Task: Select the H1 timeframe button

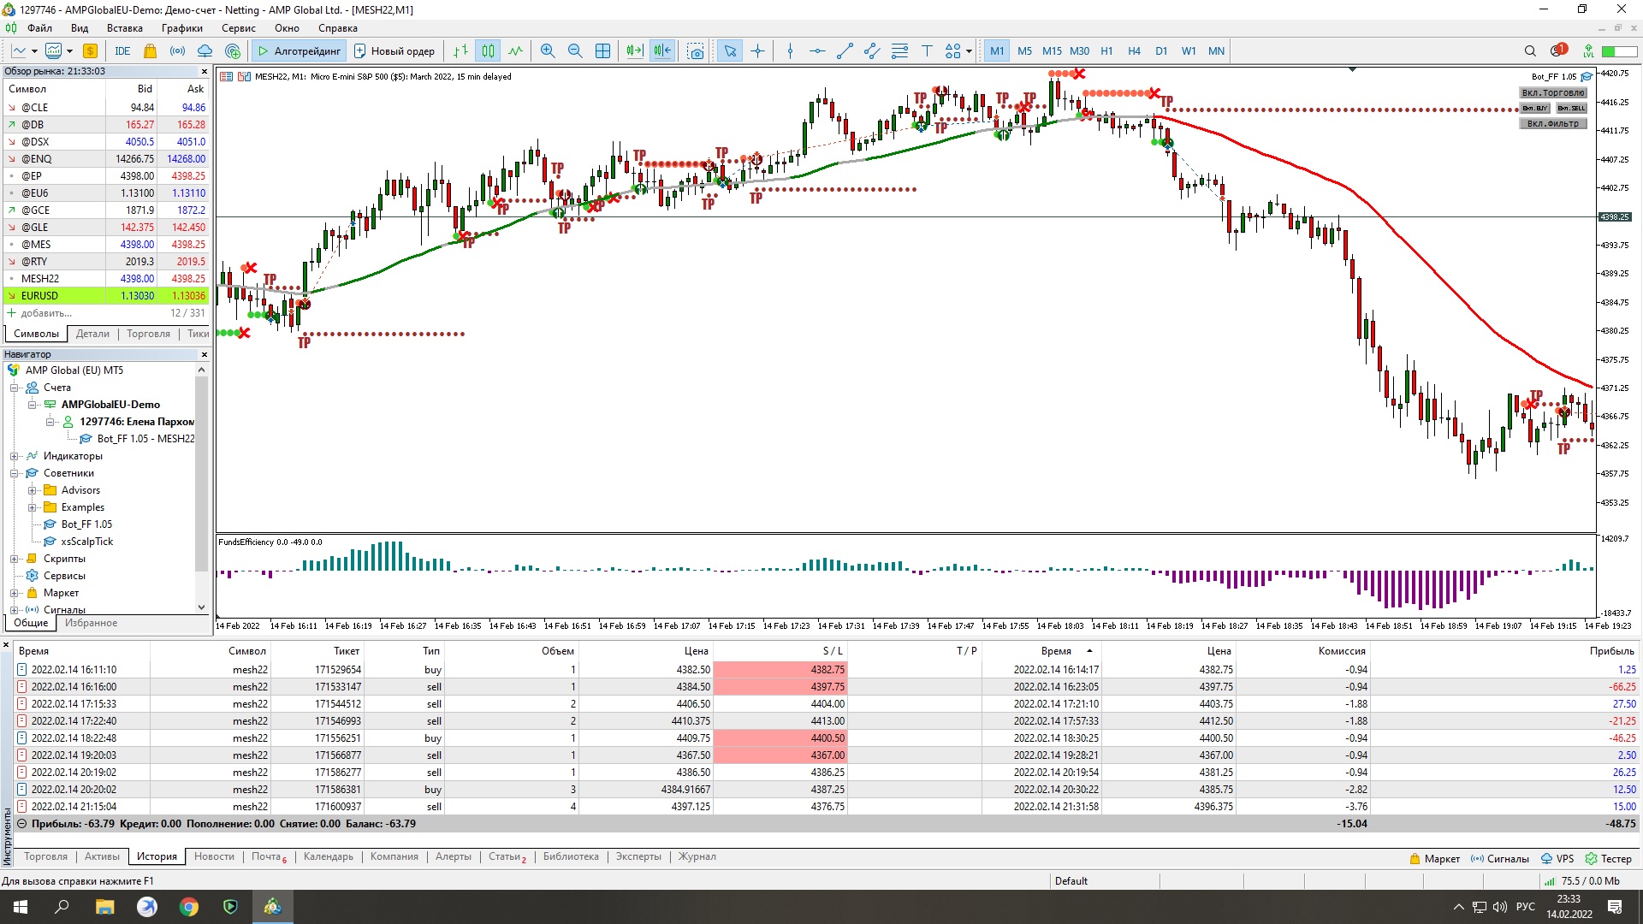Action: (1106, 51)
